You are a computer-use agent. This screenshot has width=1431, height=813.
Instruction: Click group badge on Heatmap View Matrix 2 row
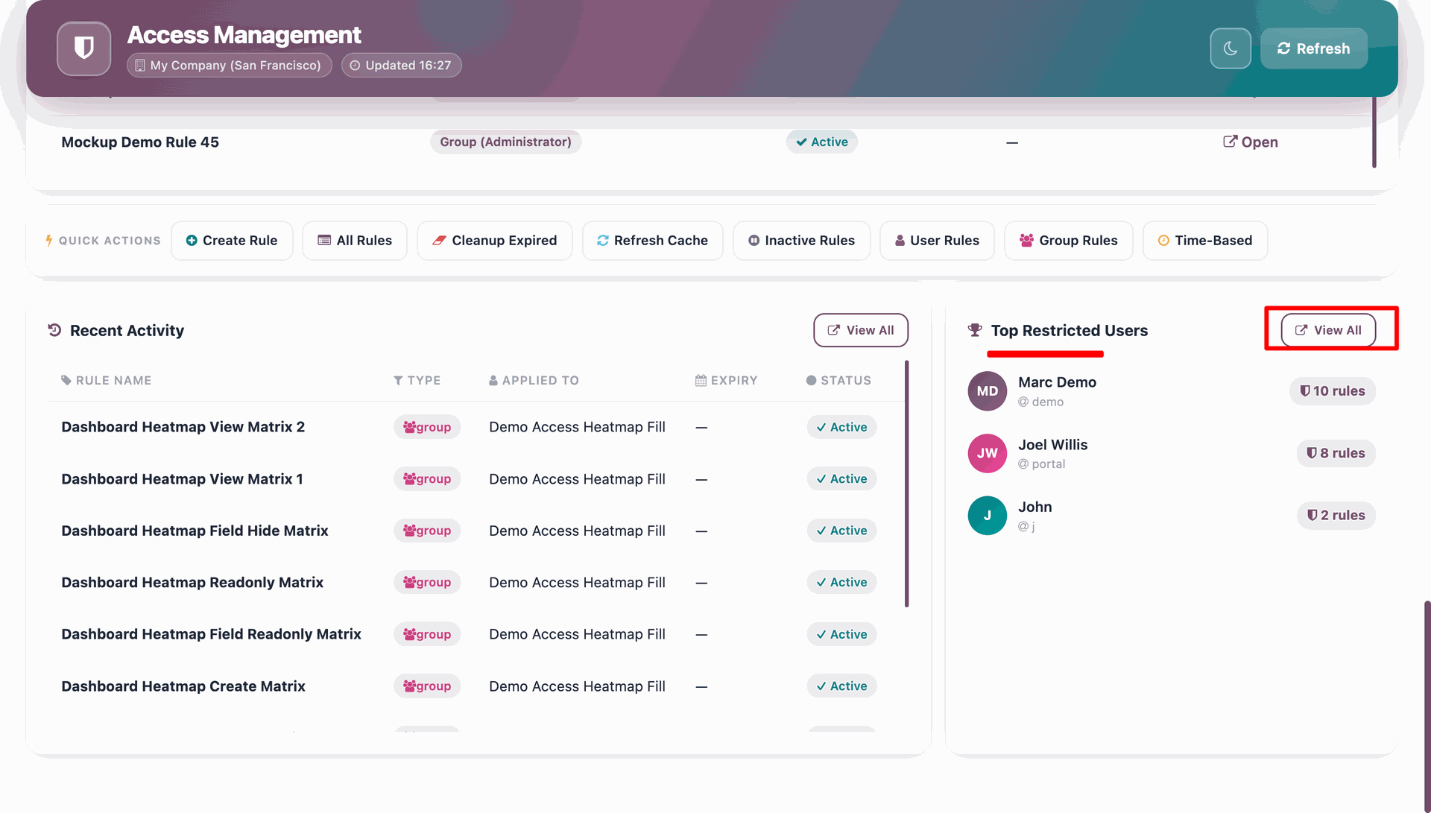[427, 427]
